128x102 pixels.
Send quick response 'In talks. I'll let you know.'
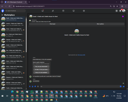click(41, 70)
